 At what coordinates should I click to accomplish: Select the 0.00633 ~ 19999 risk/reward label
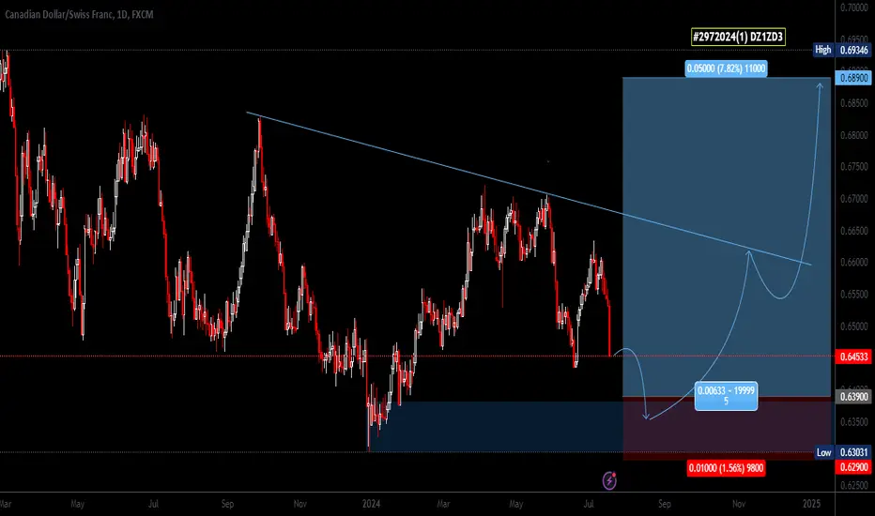coord(726,396)
